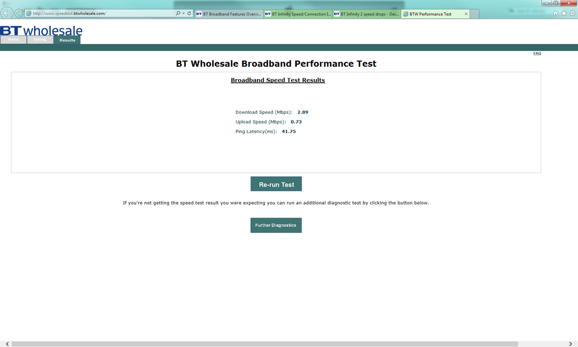Click the Broadband Speed Test Results heading
Screen dimensions: 578x347
tap(278, 80)
